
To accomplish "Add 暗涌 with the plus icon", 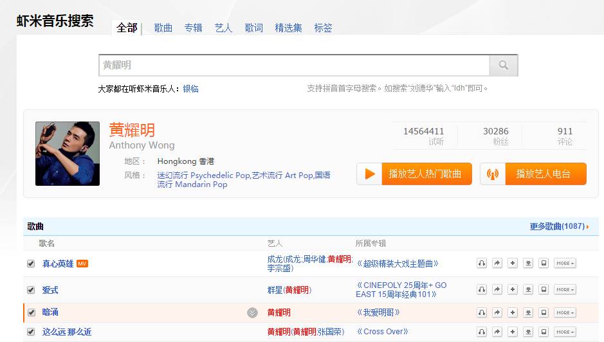I will (512, 312).
